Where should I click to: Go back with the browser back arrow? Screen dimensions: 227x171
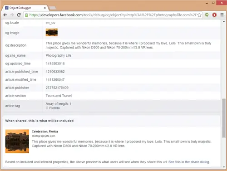point(5,15)
